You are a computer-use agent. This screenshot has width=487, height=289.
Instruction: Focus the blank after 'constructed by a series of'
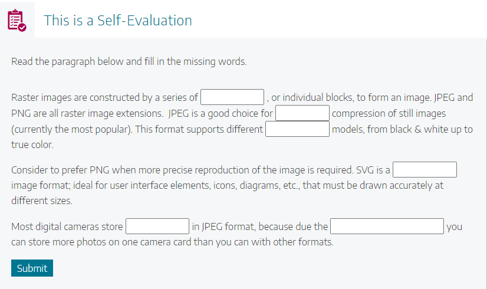232,97
